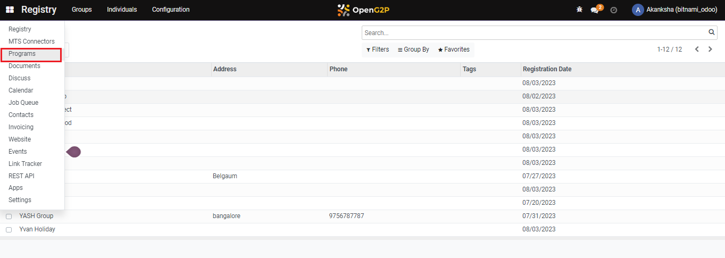The image size is (725, 258).
Task: Choose MTS Connectors in the apps list
Action: [31, 41]
